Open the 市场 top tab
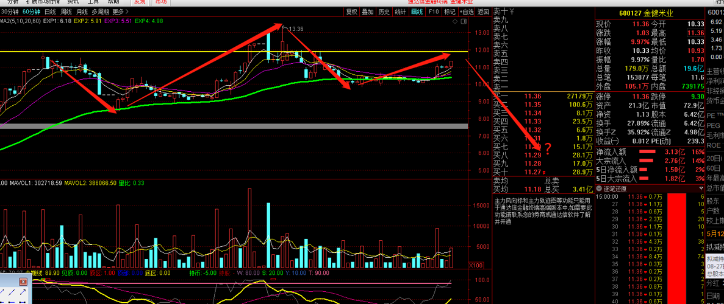The image size is (724, 304). click(x=160, y=2)
